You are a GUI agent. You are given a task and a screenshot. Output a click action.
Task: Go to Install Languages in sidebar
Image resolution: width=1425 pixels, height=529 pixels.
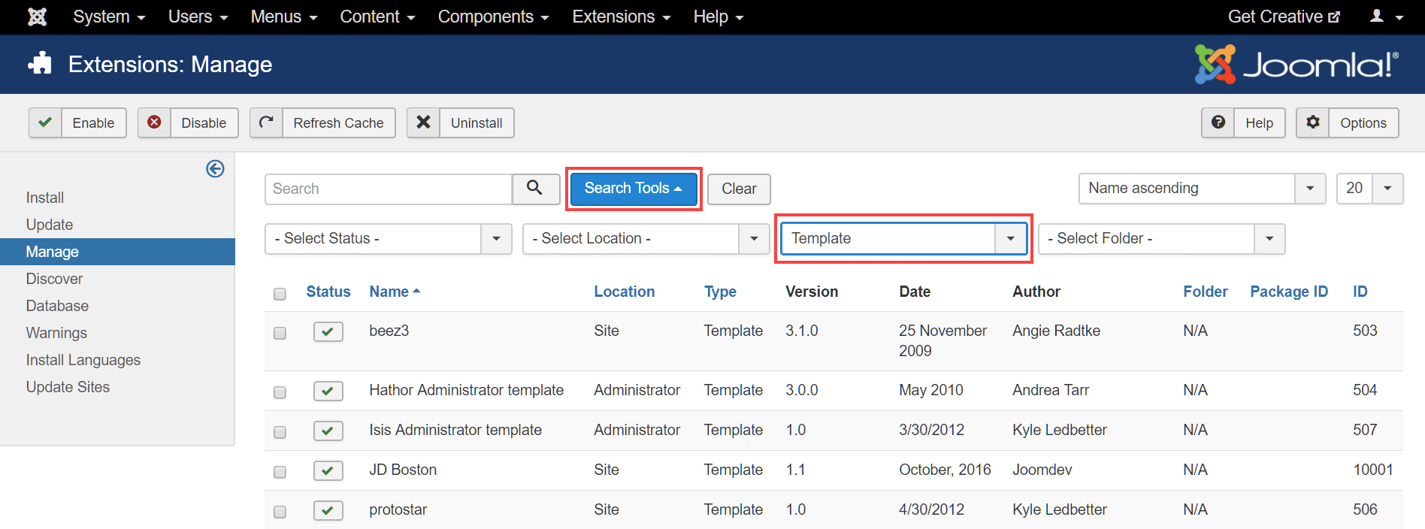point(83,360)
